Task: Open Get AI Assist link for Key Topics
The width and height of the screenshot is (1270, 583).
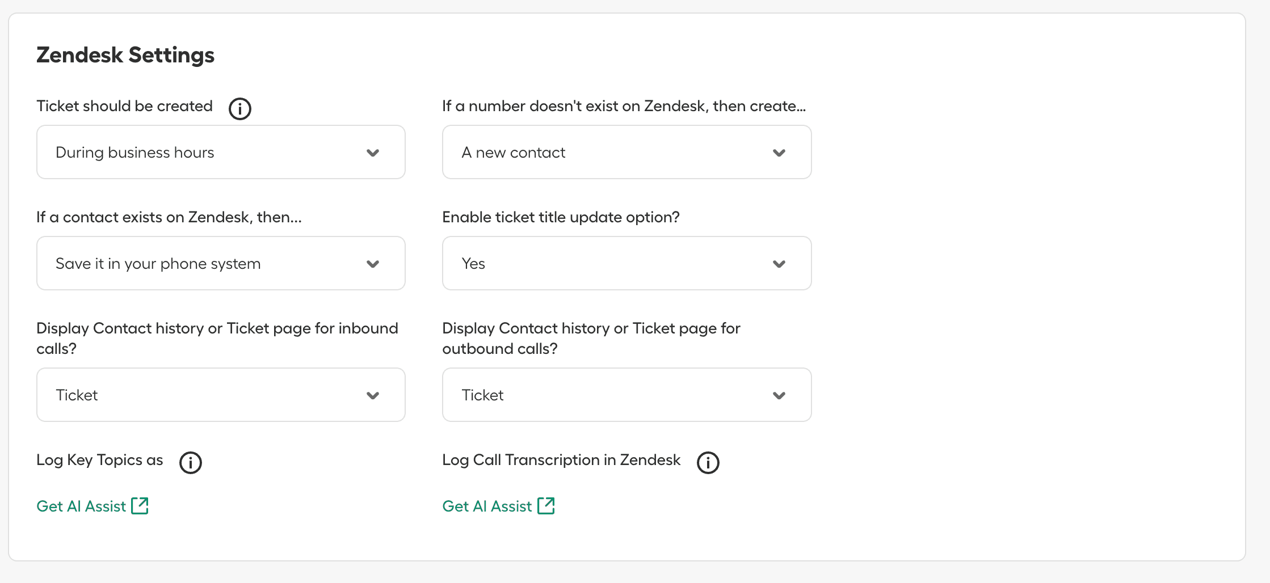Action: (x=81, y=506)
